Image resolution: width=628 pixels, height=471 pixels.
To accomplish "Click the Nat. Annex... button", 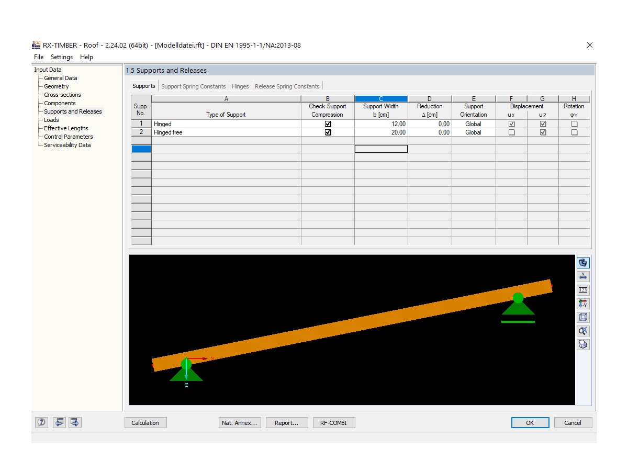I will (x=240, y=423).
